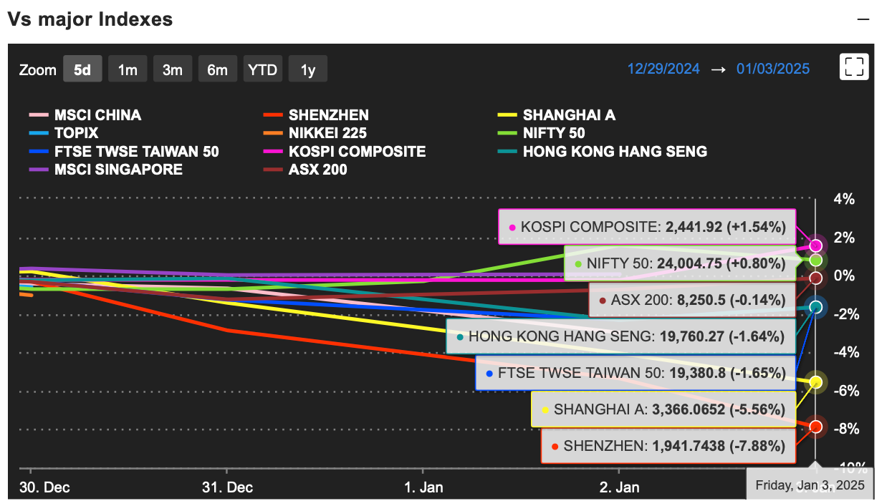
Task: Select the 1y zoom range
Action: [308, 69]
